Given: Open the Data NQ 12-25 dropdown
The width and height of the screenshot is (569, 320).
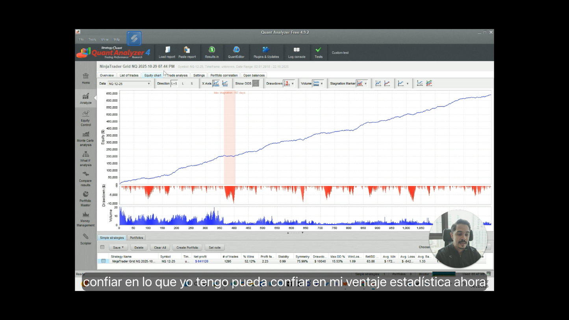Looking at the screenshot, I should pos(129,83).
